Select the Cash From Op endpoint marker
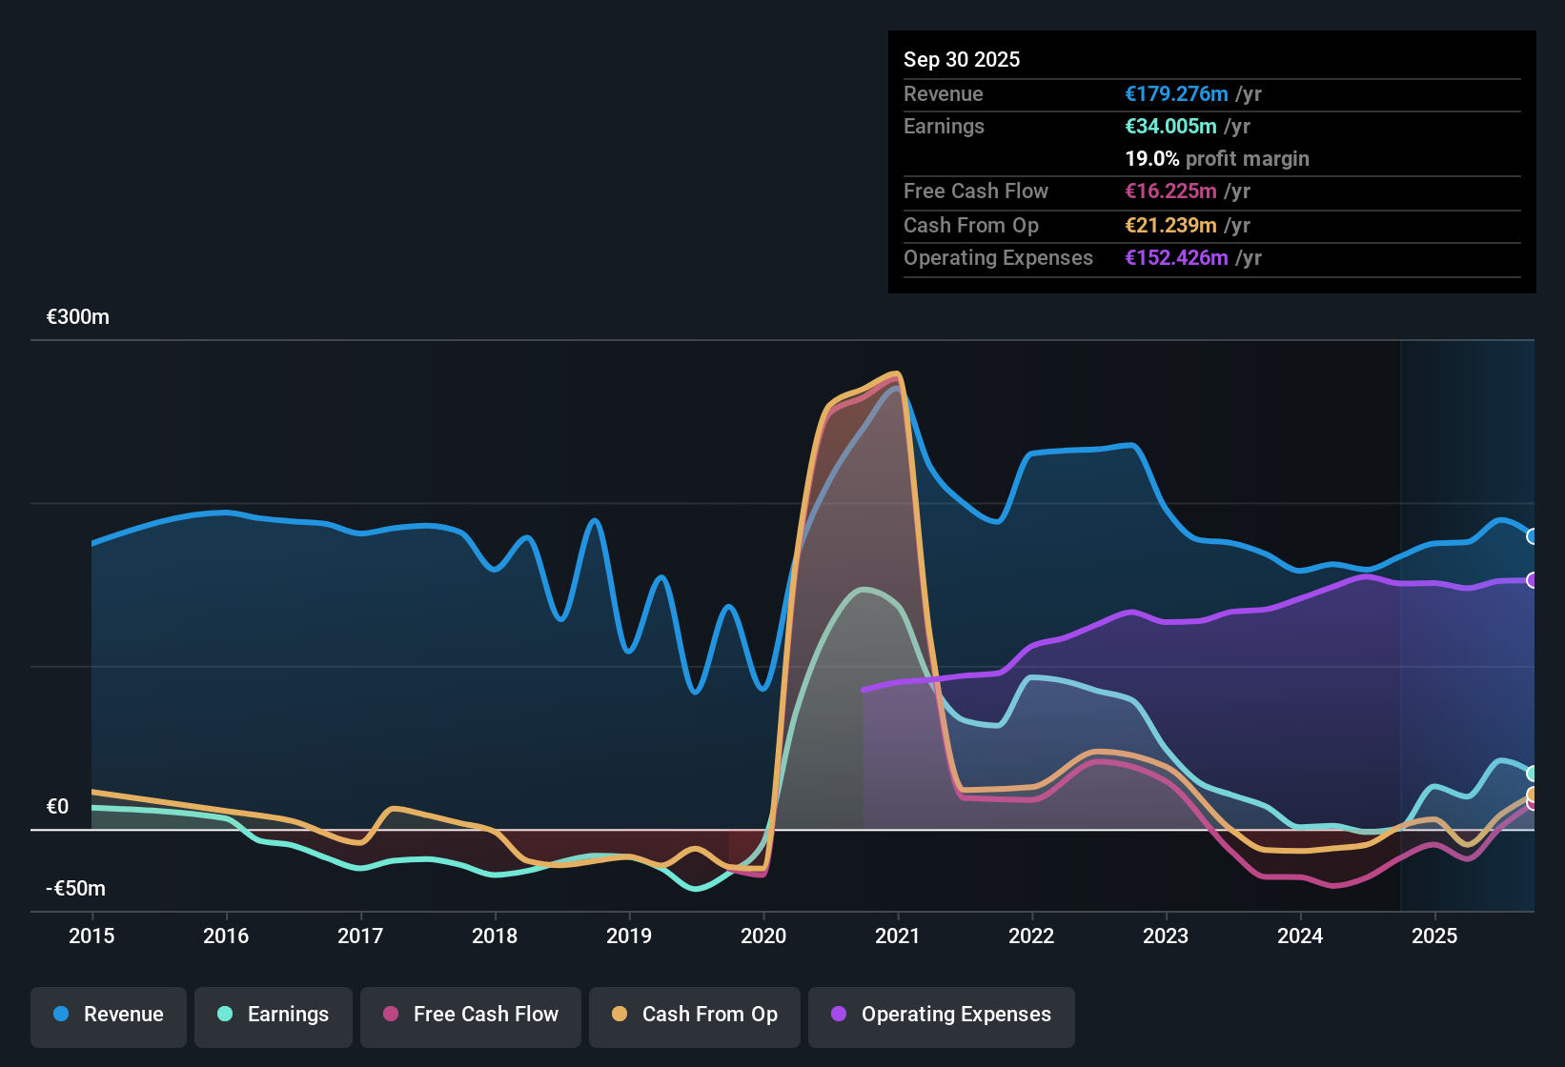Image resolution: width=1565 pixels, height=1067 pixels. click(x=1533, y=795)
